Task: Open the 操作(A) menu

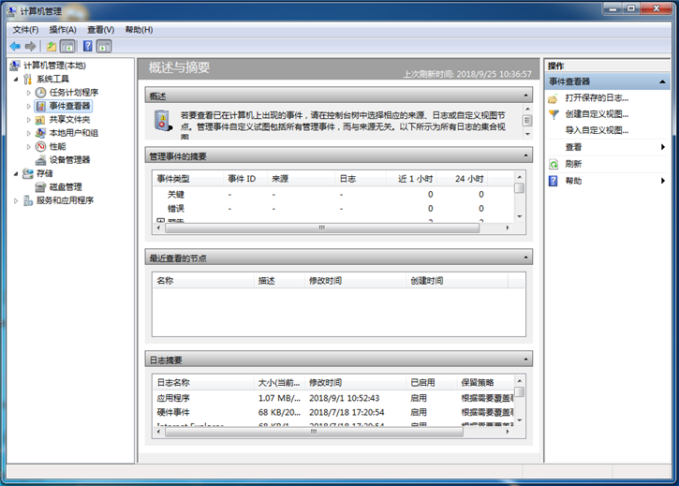Action: coord(63,29)
